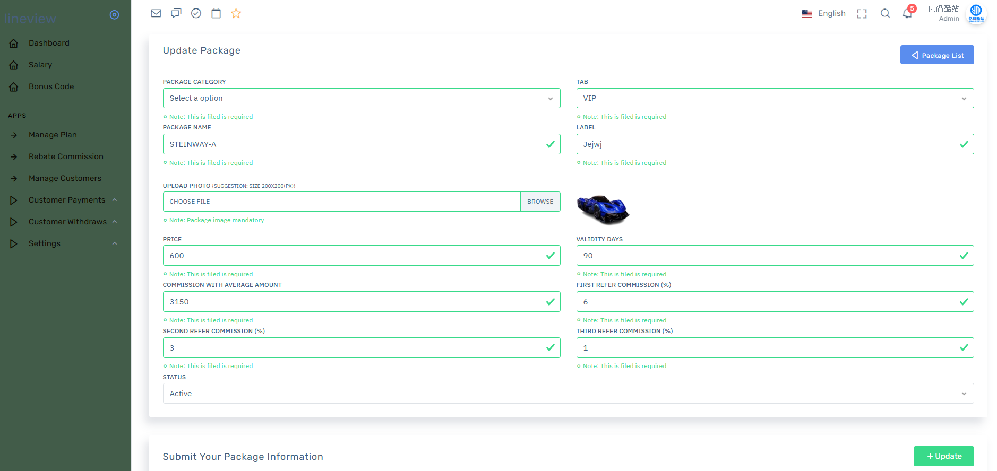Screen dimensions: 997x471
Task: Open the mail envelope icon
Action: pyautogui.click(x=156, y=13)
